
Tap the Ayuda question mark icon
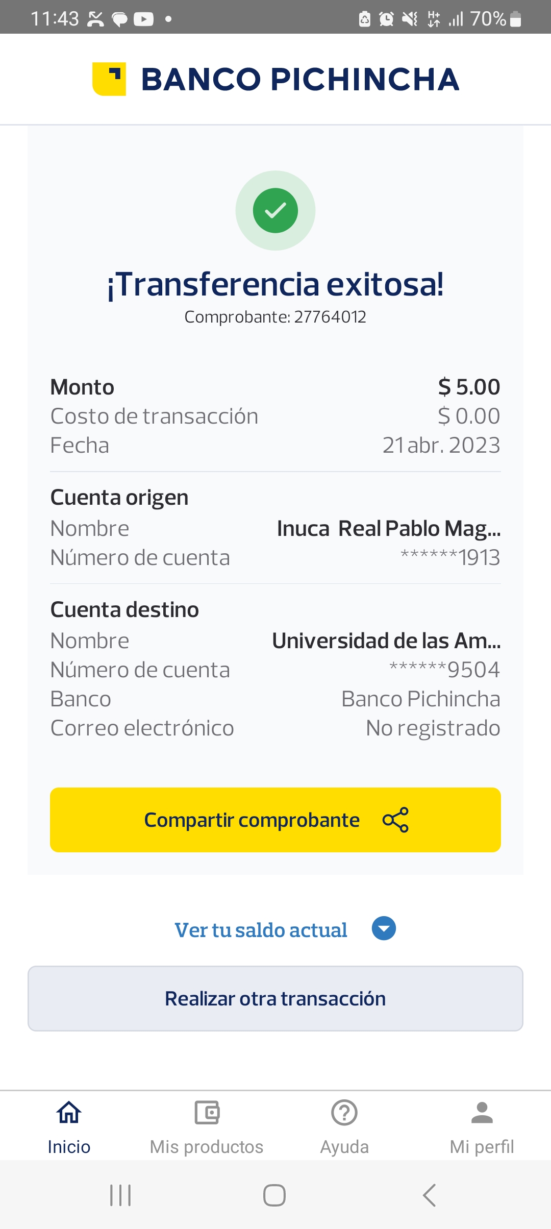coord(344,1113)
